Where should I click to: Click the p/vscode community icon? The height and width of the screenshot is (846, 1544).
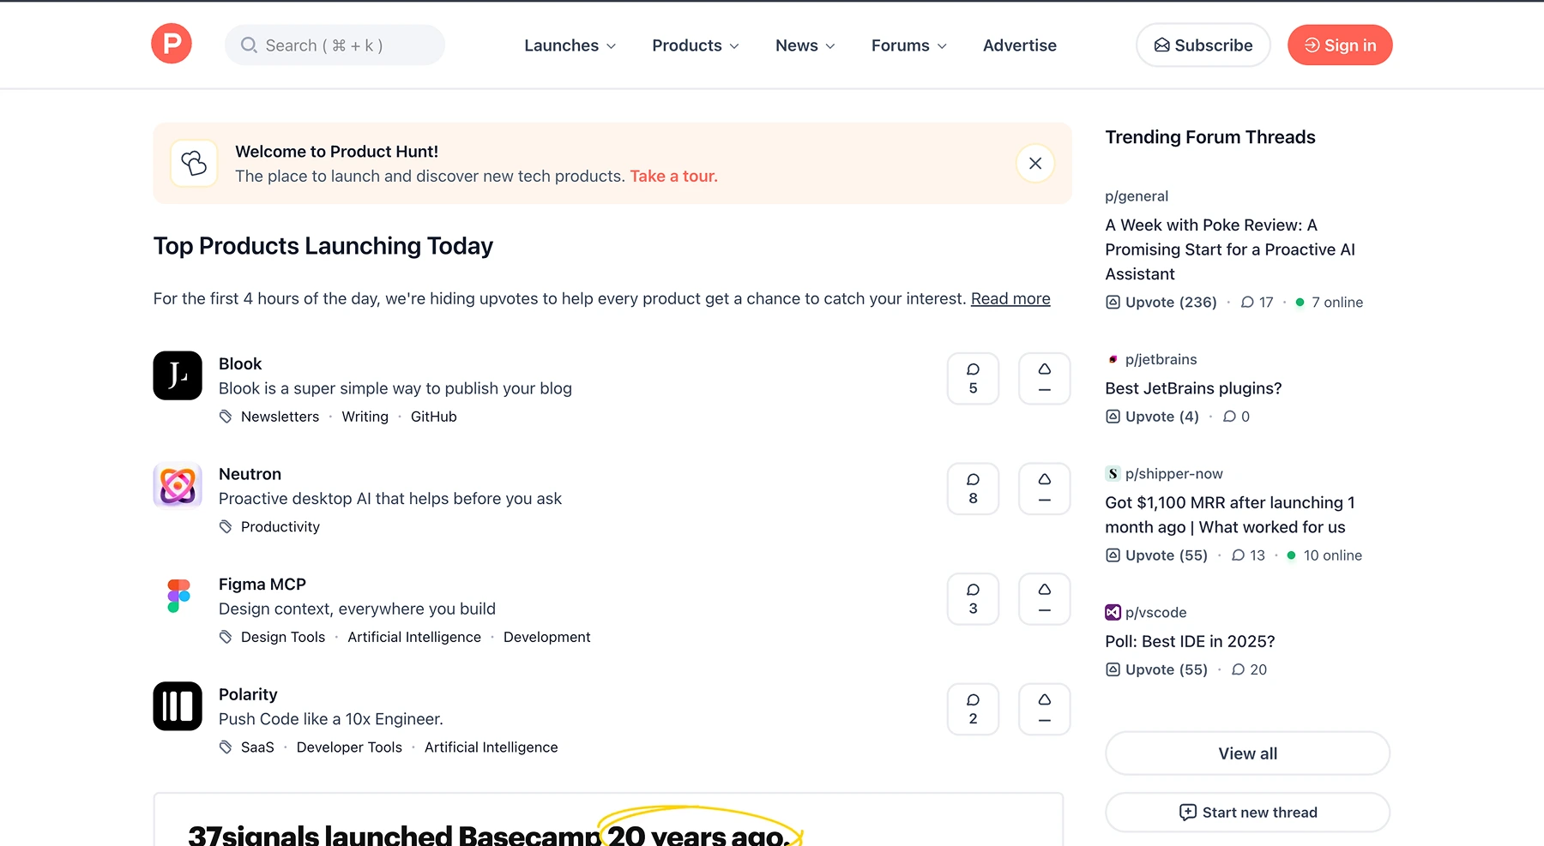pyautogui.click(x=1112, y=612)
